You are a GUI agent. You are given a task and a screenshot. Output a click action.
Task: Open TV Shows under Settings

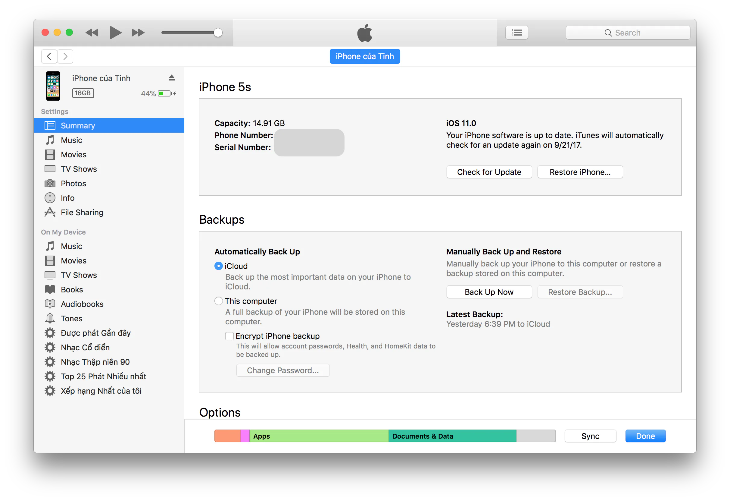(x=109, y=169)
